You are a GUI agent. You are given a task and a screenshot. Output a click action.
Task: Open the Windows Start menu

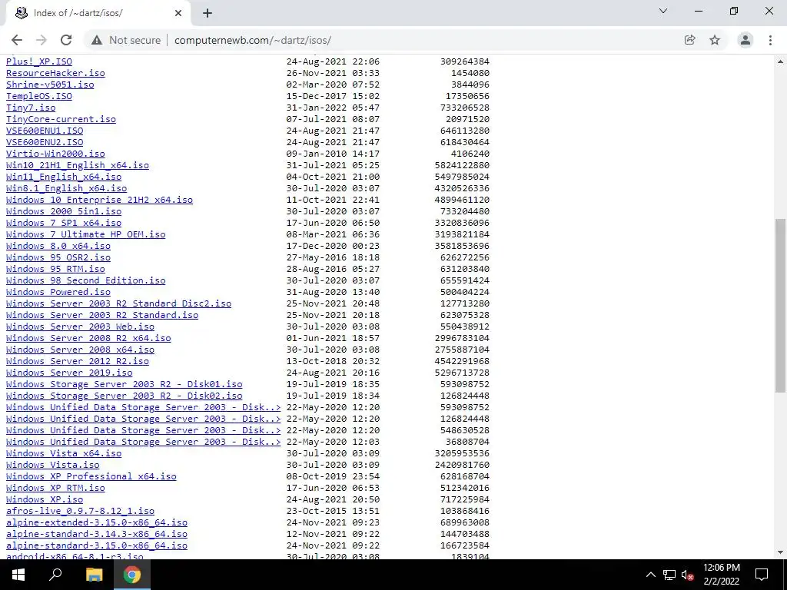tap(18, 575)
